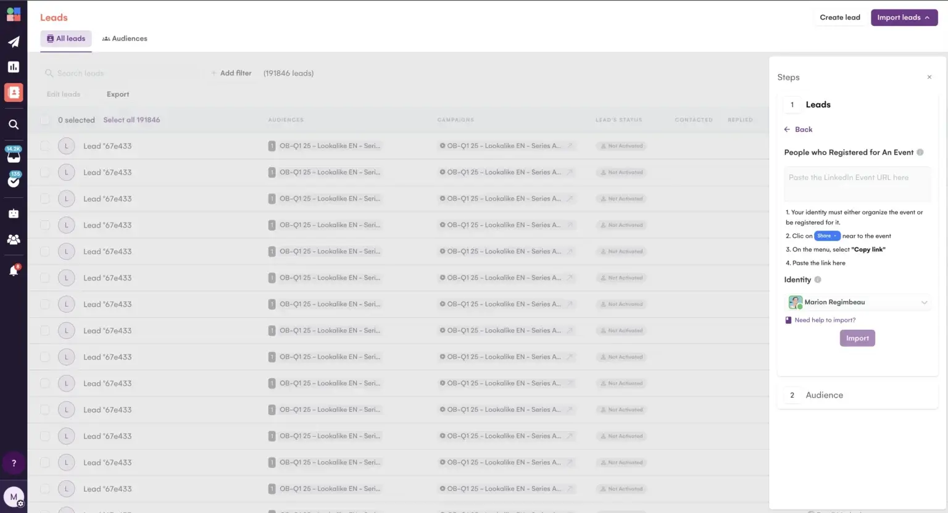This screenshot has width=948, height=513.
Task: Expand step 2 Audience
Action: pos(858,395)
